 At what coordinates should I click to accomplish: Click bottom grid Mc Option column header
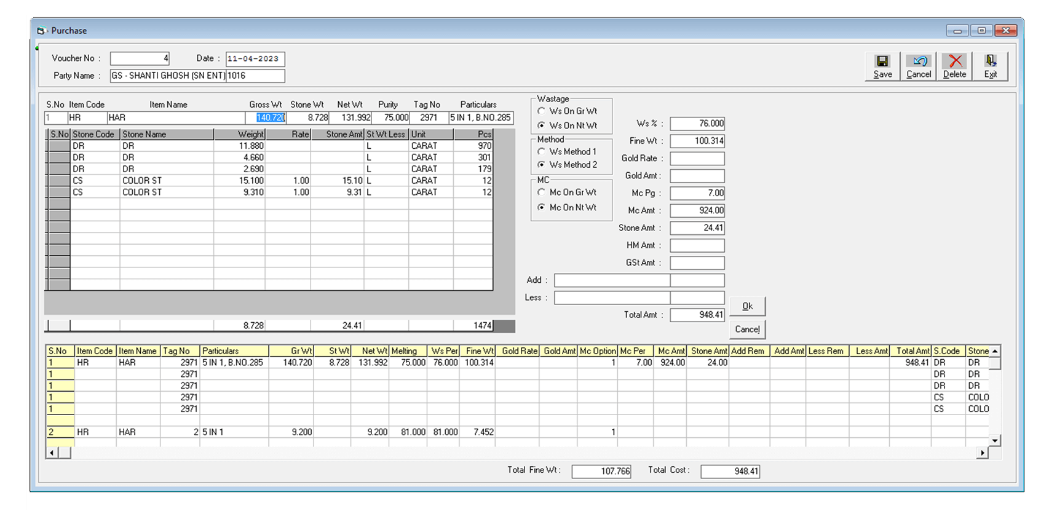pos(598,351)
